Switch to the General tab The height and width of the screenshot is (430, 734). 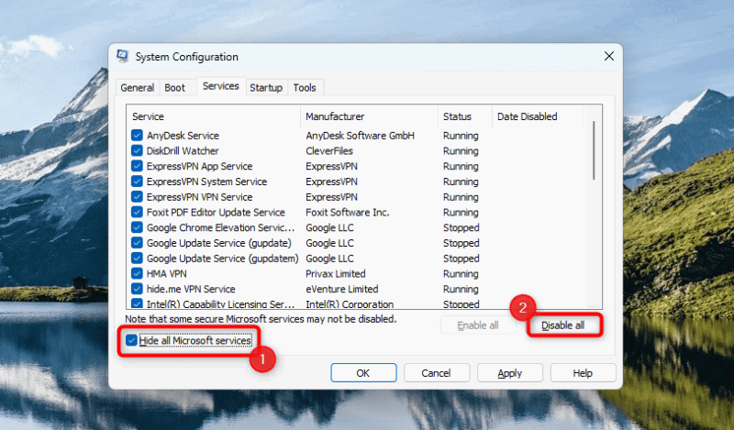(137, 87)
